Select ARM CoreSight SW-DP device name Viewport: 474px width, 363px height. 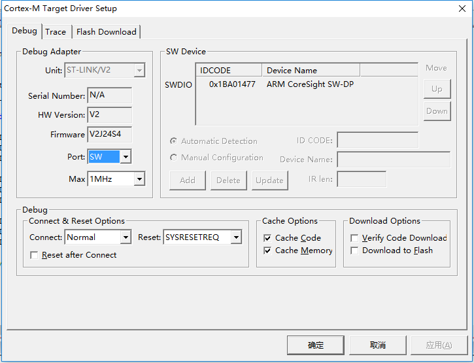[x=310, y=84]
